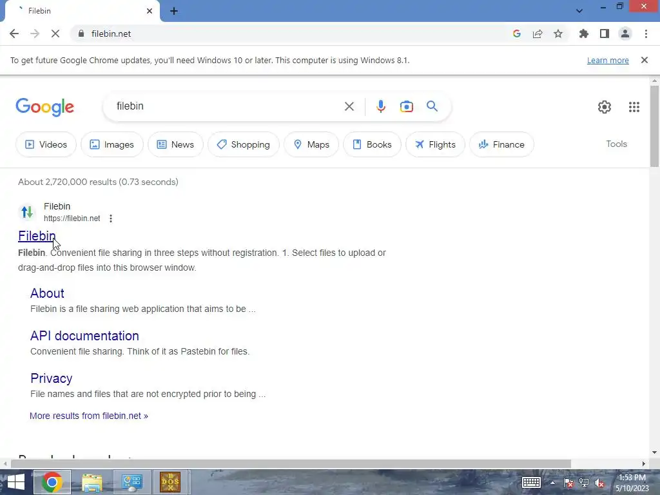Switch to Maps results
The height and width of the screenshot is (495, 660).
(311, 144)
